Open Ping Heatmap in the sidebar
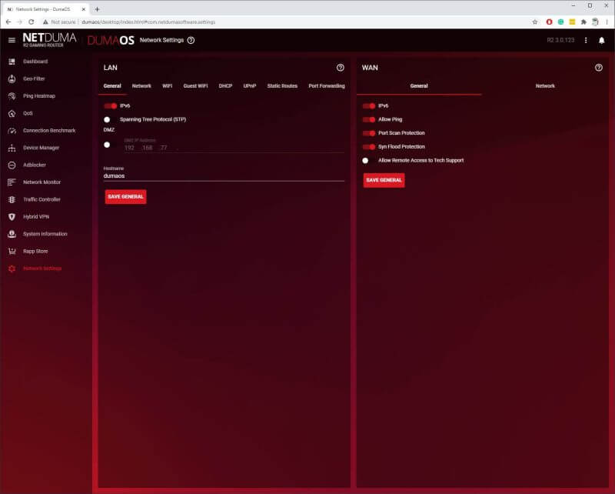 39,96
